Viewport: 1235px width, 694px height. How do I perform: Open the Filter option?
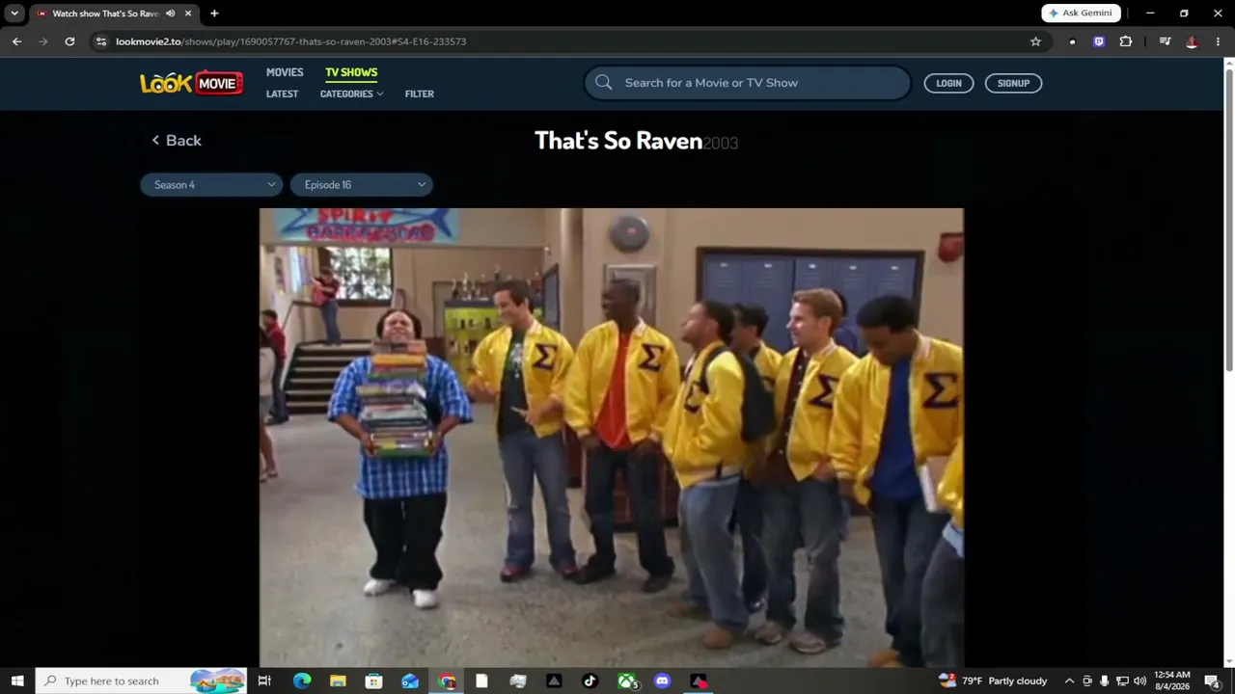[420, 93]
